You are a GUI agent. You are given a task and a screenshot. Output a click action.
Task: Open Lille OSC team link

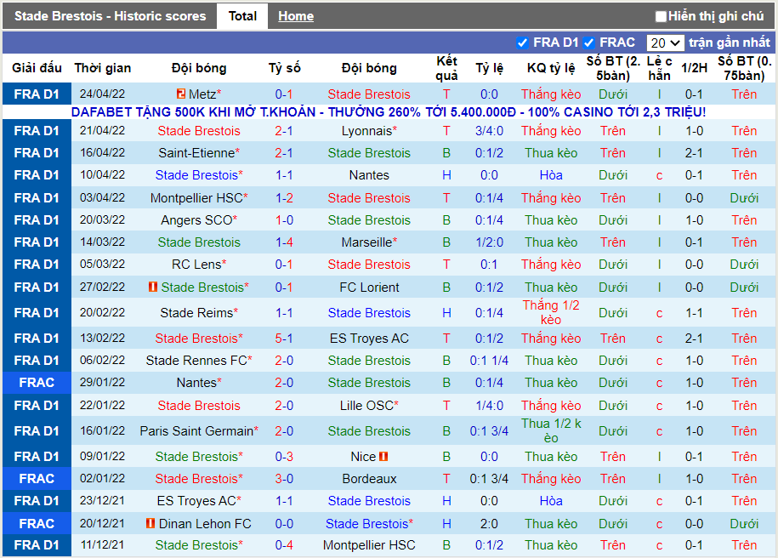[366, 406]
